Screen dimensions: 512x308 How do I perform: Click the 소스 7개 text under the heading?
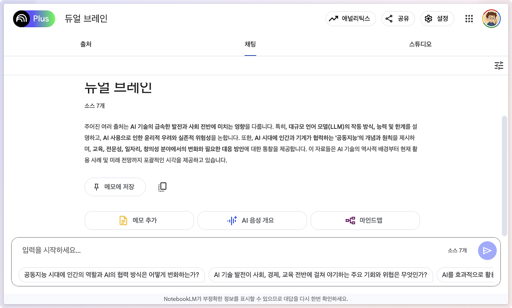94,106
